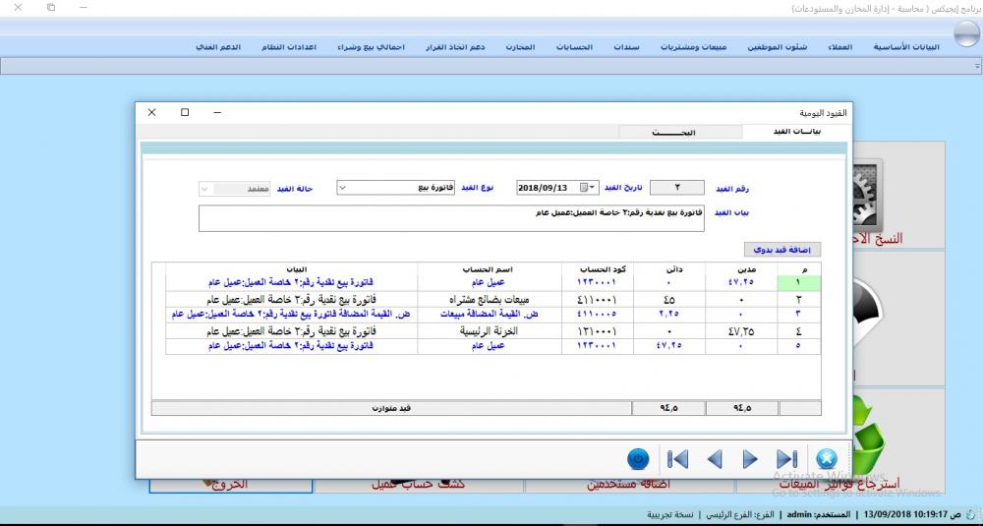Screen dimensions: 983x526
Task: Open the 'اجمالي بيع وشراء' menu
Action: tap(371, 47)
